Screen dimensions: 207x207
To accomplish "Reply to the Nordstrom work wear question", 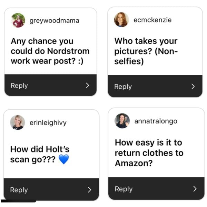I will point(51,85).
